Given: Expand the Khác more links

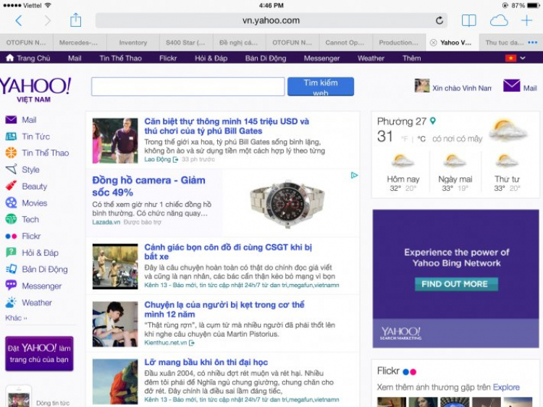Looking at the screenshot, I should point(16,318).
